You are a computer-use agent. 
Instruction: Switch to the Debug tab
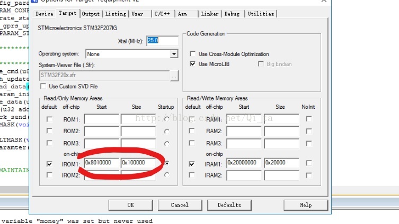pyautogui.click(x=232, y=14)
